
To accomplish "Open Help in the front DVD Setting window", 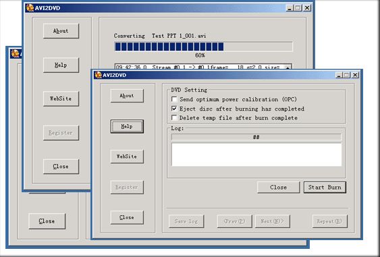I will click(x=127, y=126).
